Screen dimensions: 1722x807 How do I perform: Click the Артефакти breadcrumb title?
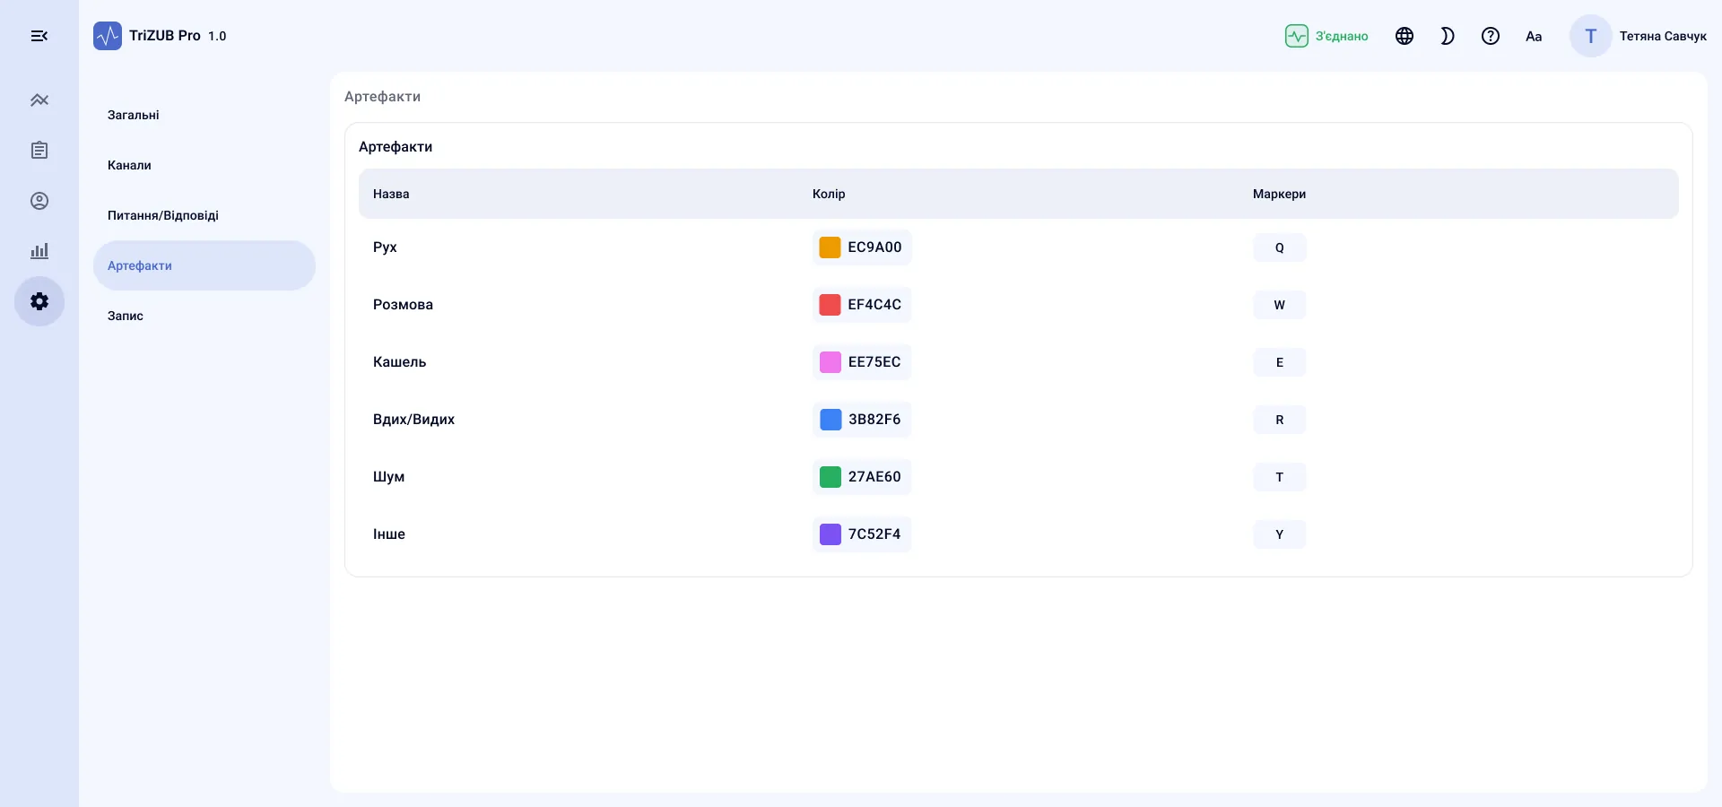pos(382,97)
